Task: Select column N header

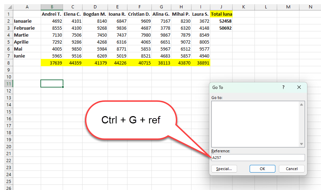Action: point(310,7)
